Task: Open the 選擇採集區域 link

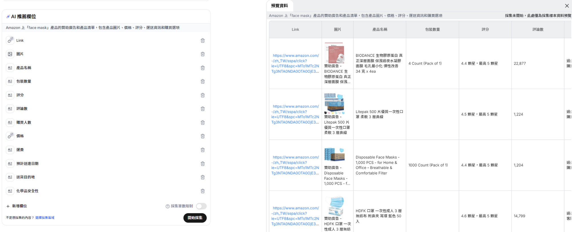Action: coord(45,218)
